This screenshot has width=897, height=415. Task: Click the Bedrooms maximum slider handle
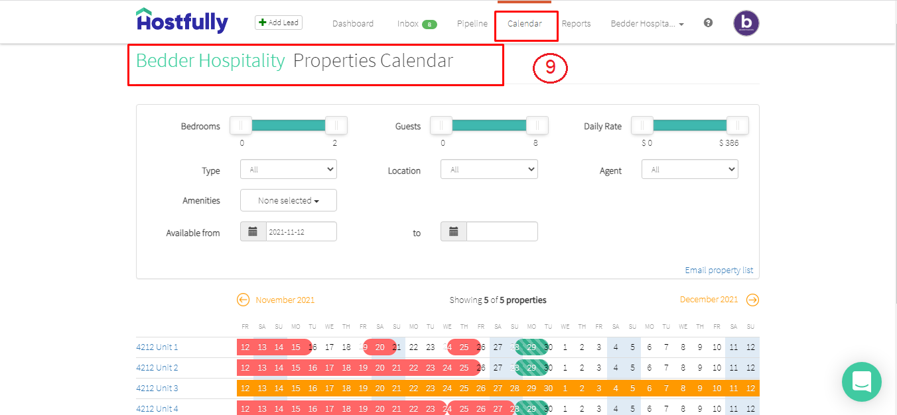point(336,125)
